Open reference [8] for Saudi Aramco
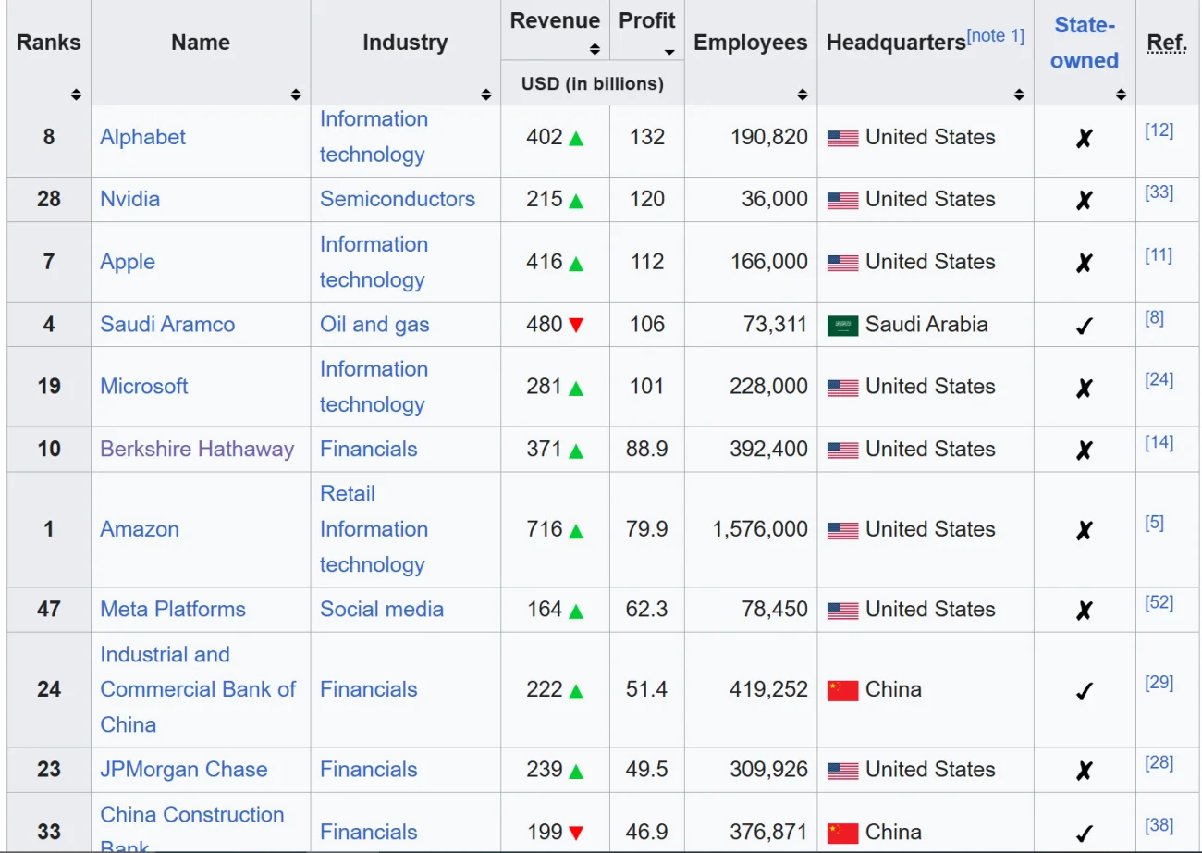This screenshot has width=1202, height=853. click(1154, 318)
